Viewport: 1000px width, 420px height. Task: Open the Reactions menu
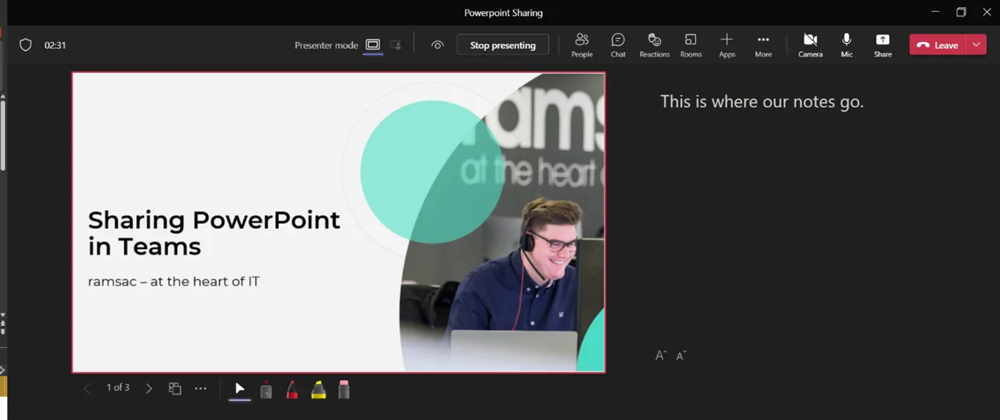[x=654, y=45]
